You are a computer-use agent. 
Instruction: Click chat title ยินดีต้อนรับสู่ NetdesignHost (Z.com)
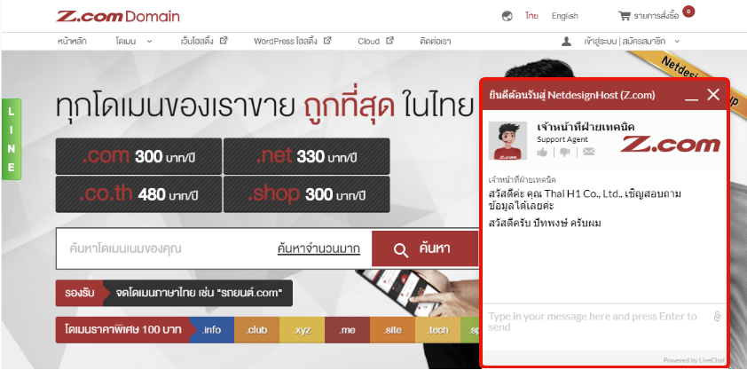[571, 95]
